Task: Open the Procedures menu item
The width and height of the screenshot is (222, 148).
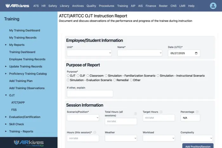Action: (107, 6)
